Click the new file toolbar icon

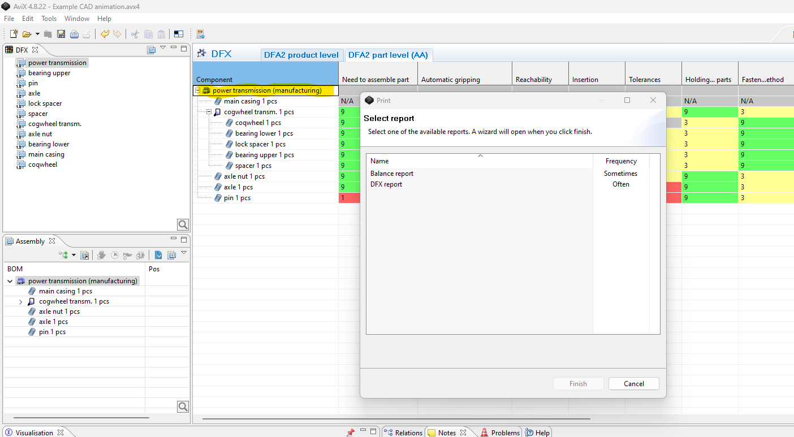point(14,34)
